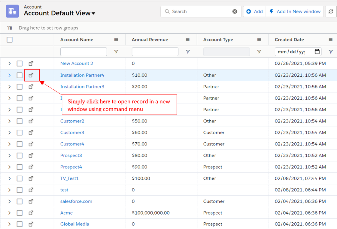The image size is (337, 229).
Task: Click the Account object icon in header
Action: point(12,11)
